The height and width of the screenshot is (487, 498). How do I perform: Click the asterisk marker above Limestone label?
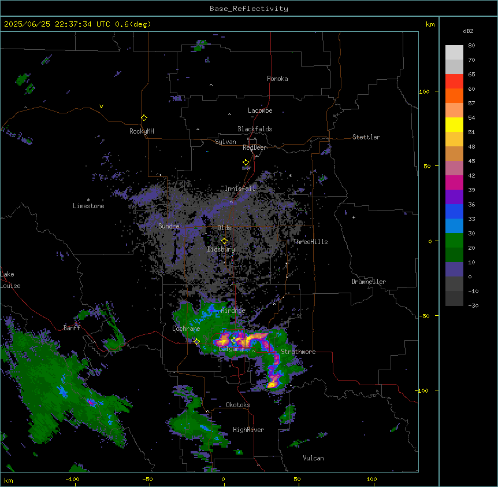coord(88,200)
